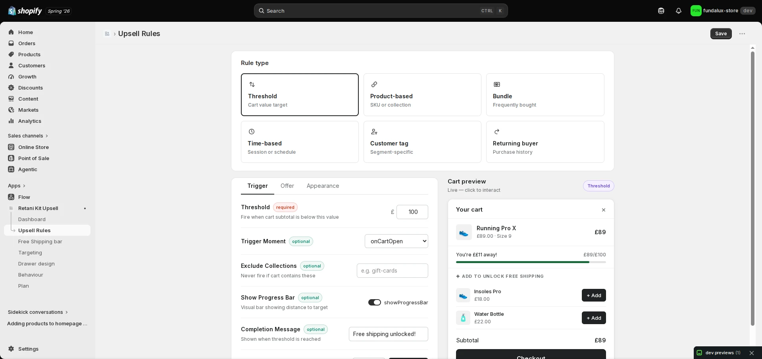This screenshot has width=762, height=359.
Task: Click the Markets globe icon
Action: 11,110
